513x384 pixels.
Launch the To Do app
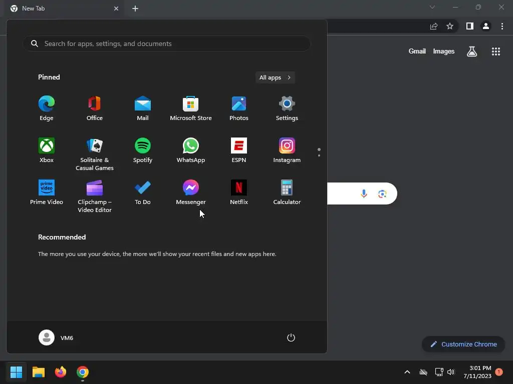[143, 192]
